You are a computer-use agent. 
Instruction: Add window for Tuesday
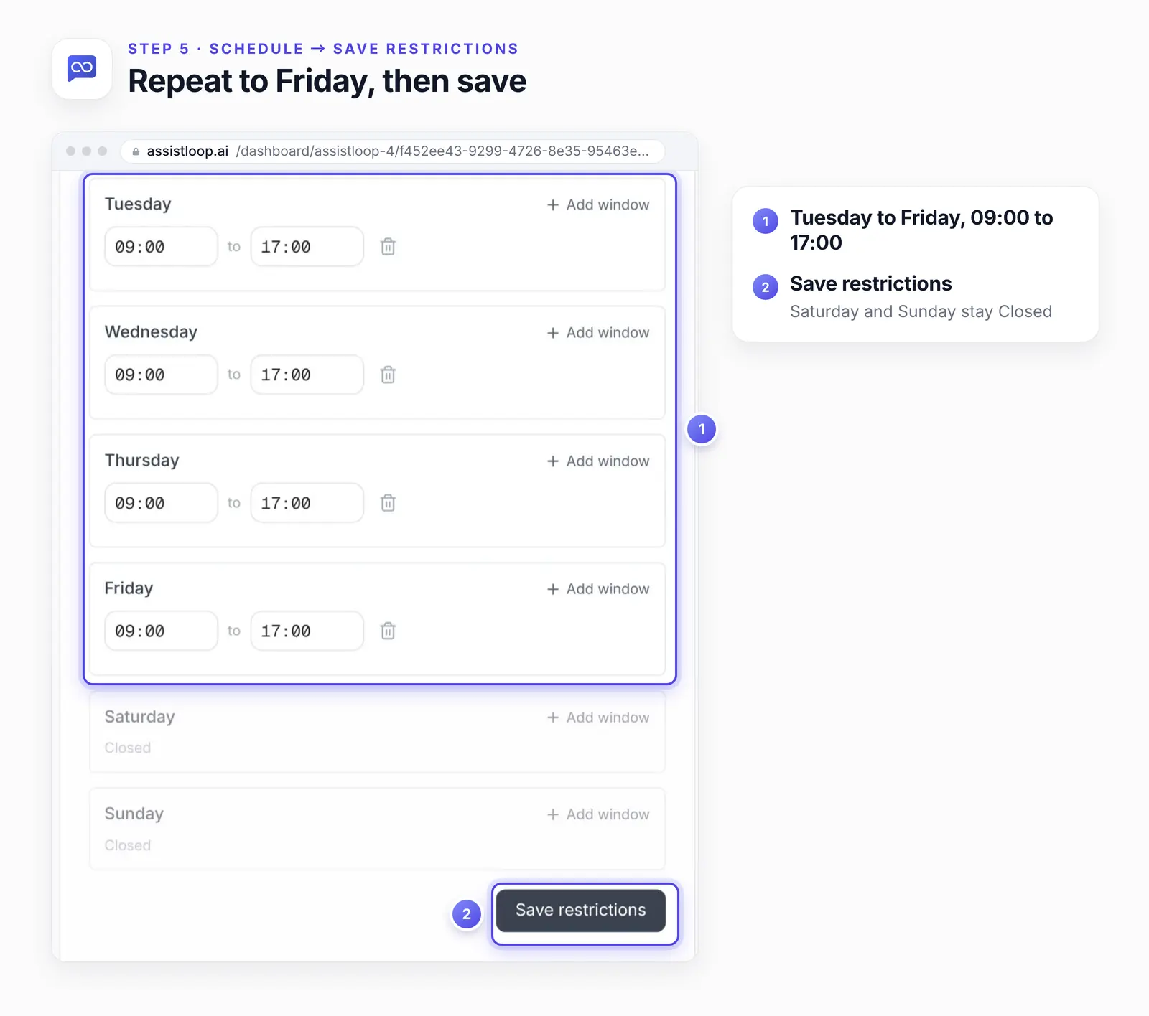pyautogui.click(x=598, y=204)
